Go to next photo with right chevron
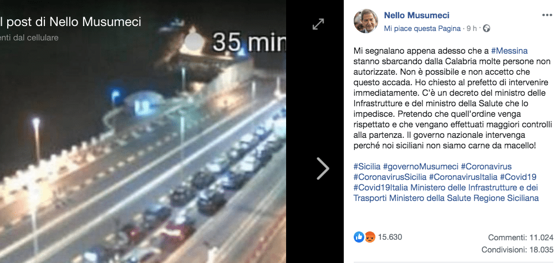The width and height of the screenshot is (560, 263). coord(323,168)
